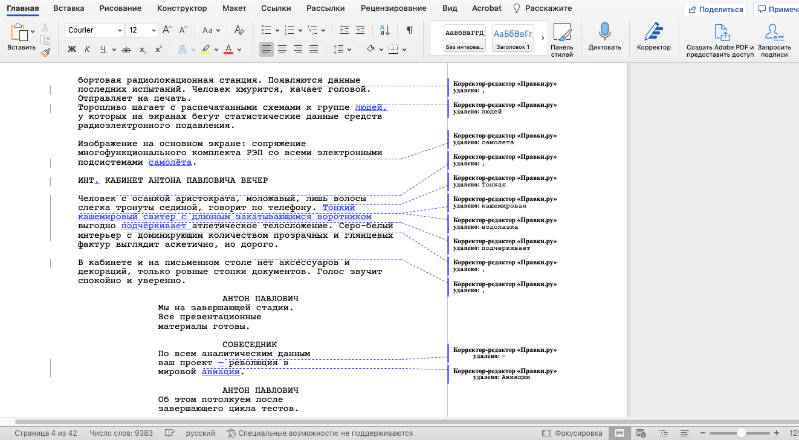
Task: Enable Фокусировка (Focus) mode
Action: [x=572, y=433]
